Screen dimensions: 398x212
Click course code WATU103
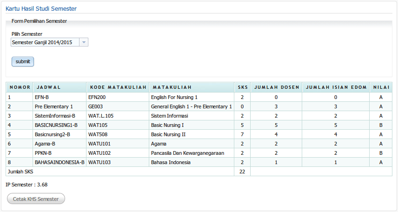[x=99, y=162]
